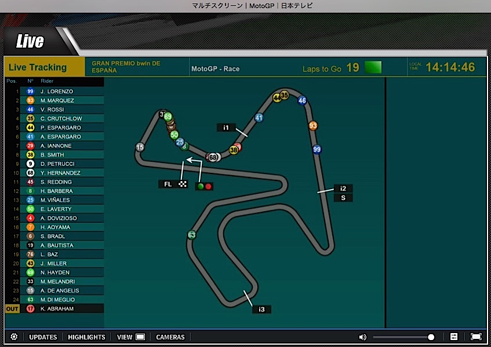The width and height of the screenshot is (491, 347).
Task: Click the S speed trap label
Action: coord(343,198)
